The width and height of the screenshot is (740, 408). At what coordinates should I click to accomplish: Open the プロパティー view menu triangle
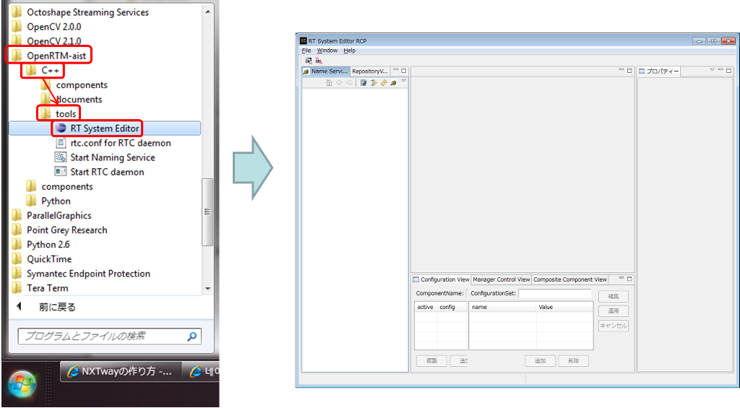pos(712,70)
